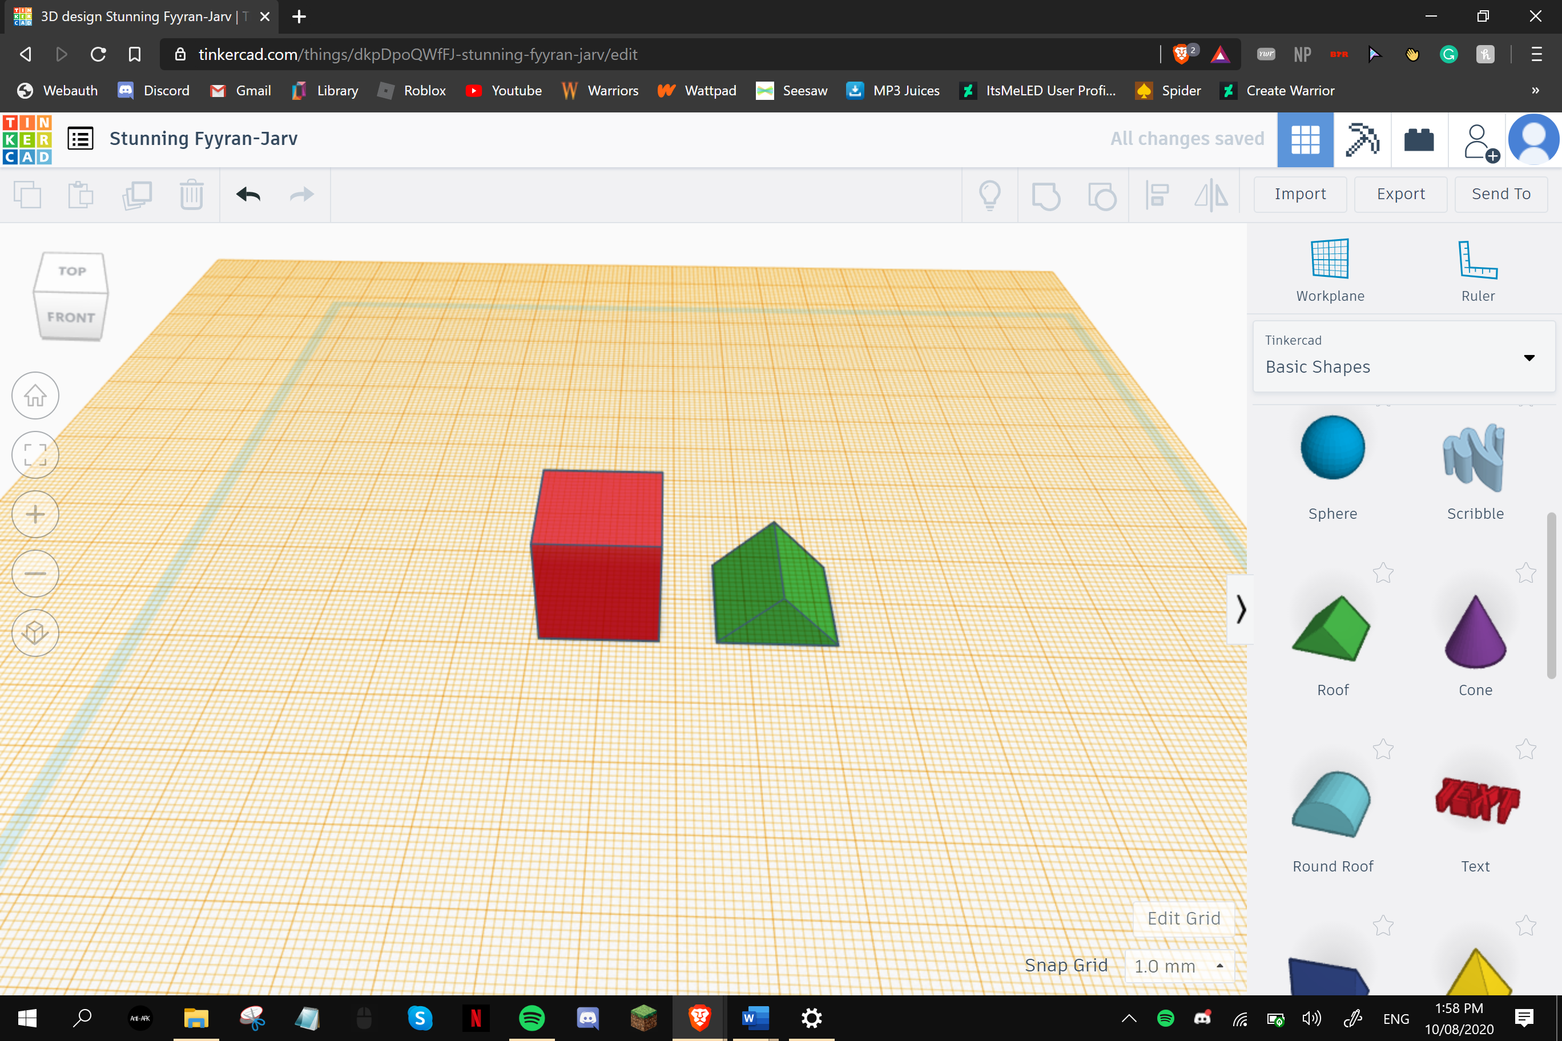Select the red box on workplane
Viewport: 1562px width, 1041px height.
[598, 556]
